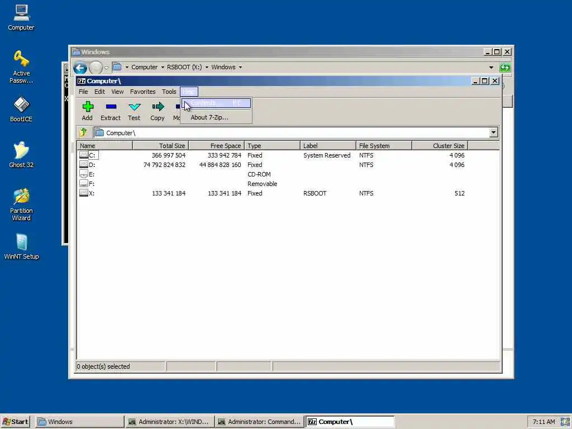Image resolution: width=572 pixels, height=429 pixels.
Task: Sort by Label column header
Action: pos(328,146)
